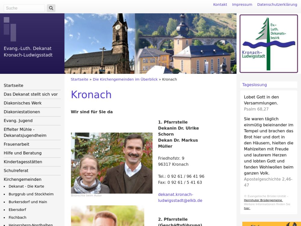Type in the Suche search field

24,8
